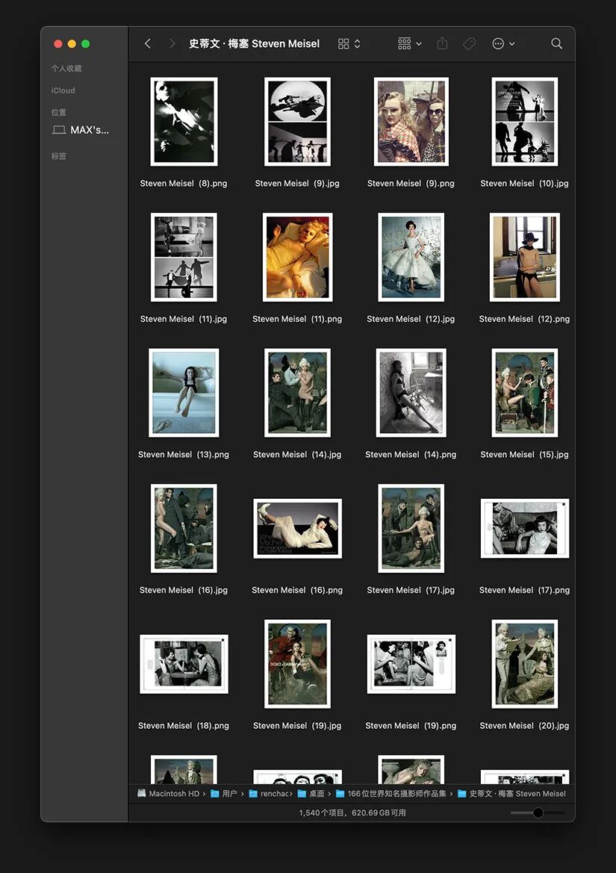Select thumbnail of Steven Meisel (11).png

coord(297,257)
